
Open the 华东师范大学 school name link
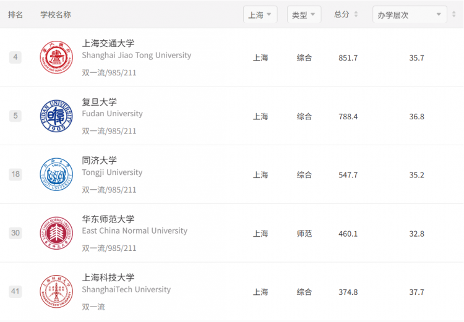[108, 219]
